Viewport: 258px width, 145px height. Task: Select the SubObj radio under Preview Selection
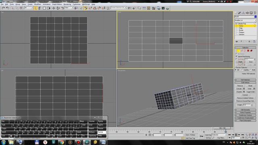[242, 70]
